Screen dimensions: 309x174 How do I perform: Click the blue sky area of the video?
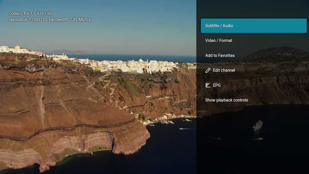pyautogui.click(x=117, y=29)
